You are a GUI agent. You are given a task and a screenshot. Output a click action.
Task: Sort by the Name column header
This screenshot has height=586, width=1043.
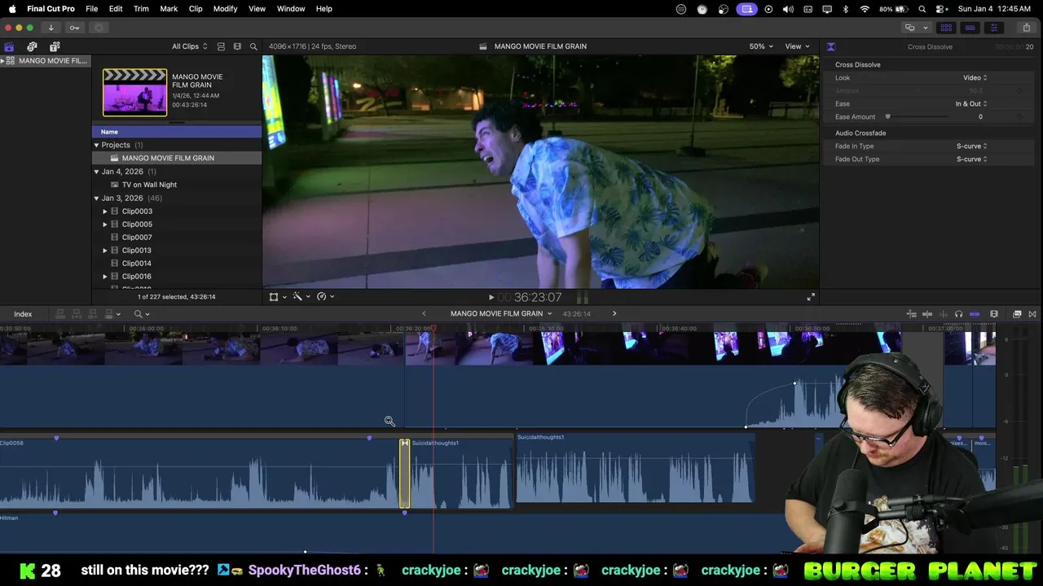177,132
